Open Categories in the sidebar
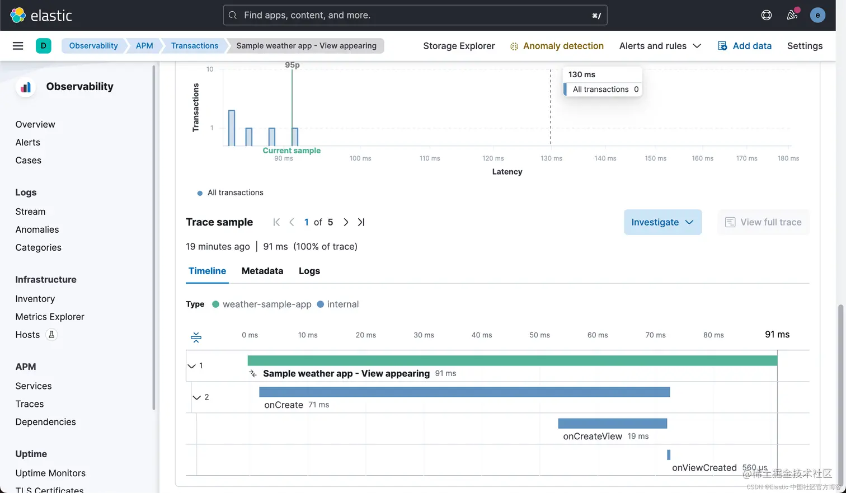 39,247
